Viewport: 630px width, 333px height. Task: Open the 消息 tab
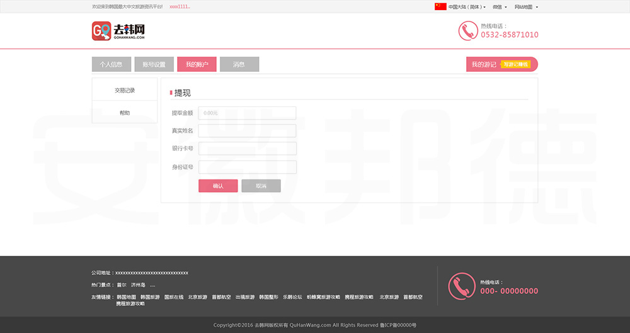click(x=239, y=64)
